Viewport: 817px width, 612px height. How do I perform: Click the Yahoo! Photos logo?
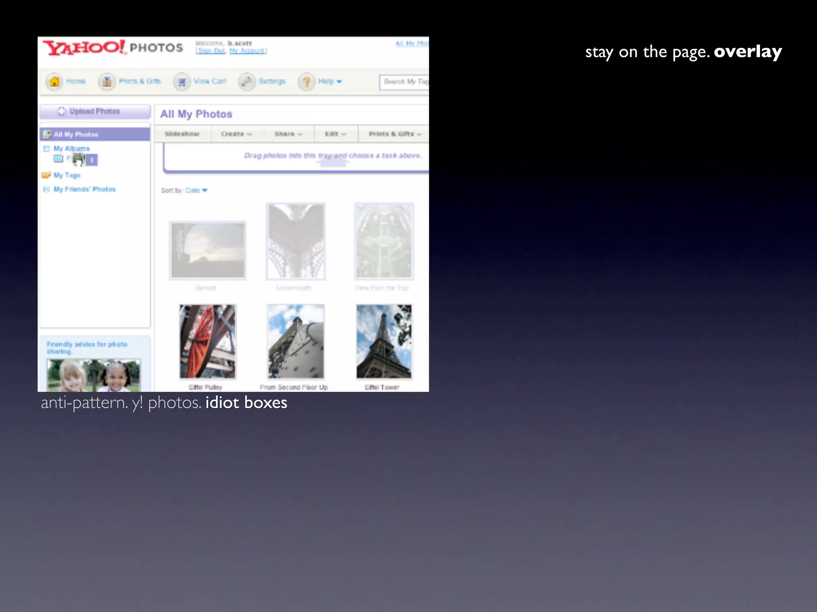[x=113, y=48]
